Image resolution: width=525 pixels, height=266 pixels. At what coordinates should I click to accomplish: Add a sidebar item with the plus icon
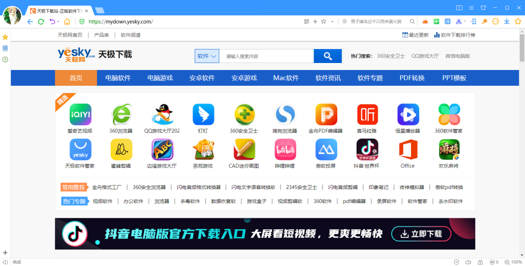pos(5,252)
